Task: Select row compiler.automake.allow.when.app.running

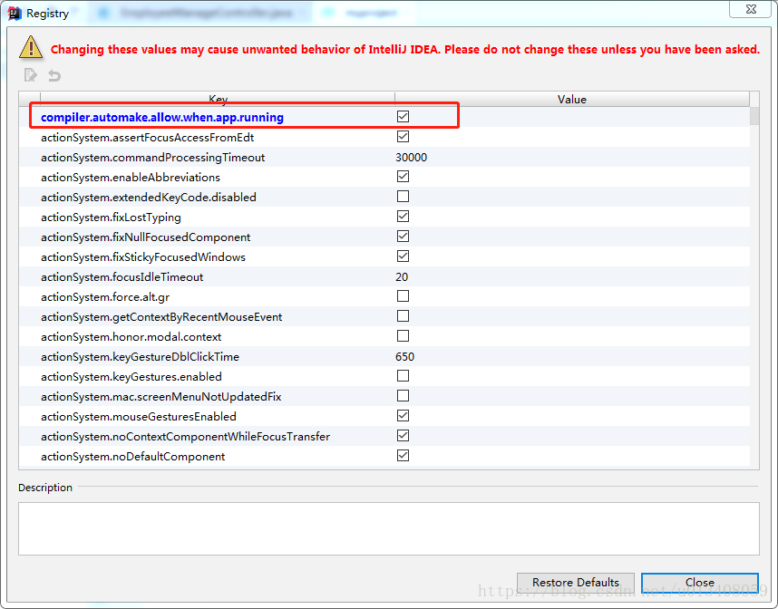Action: (384, 117)
